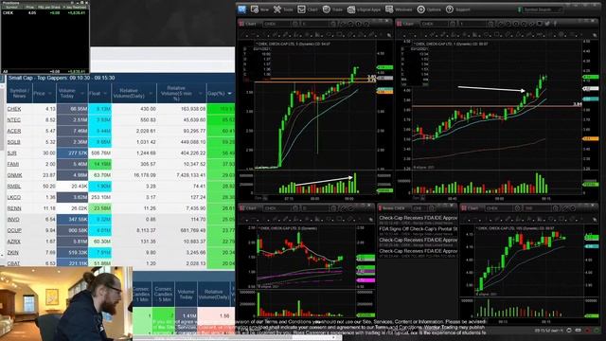The image size is (606, 341).
Task: Edit interval field in the 1-minute chart window
Action: 472,24
